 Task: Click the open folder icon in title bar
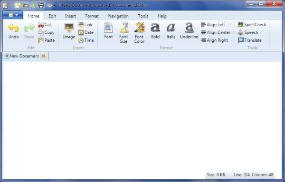(26, 5)
